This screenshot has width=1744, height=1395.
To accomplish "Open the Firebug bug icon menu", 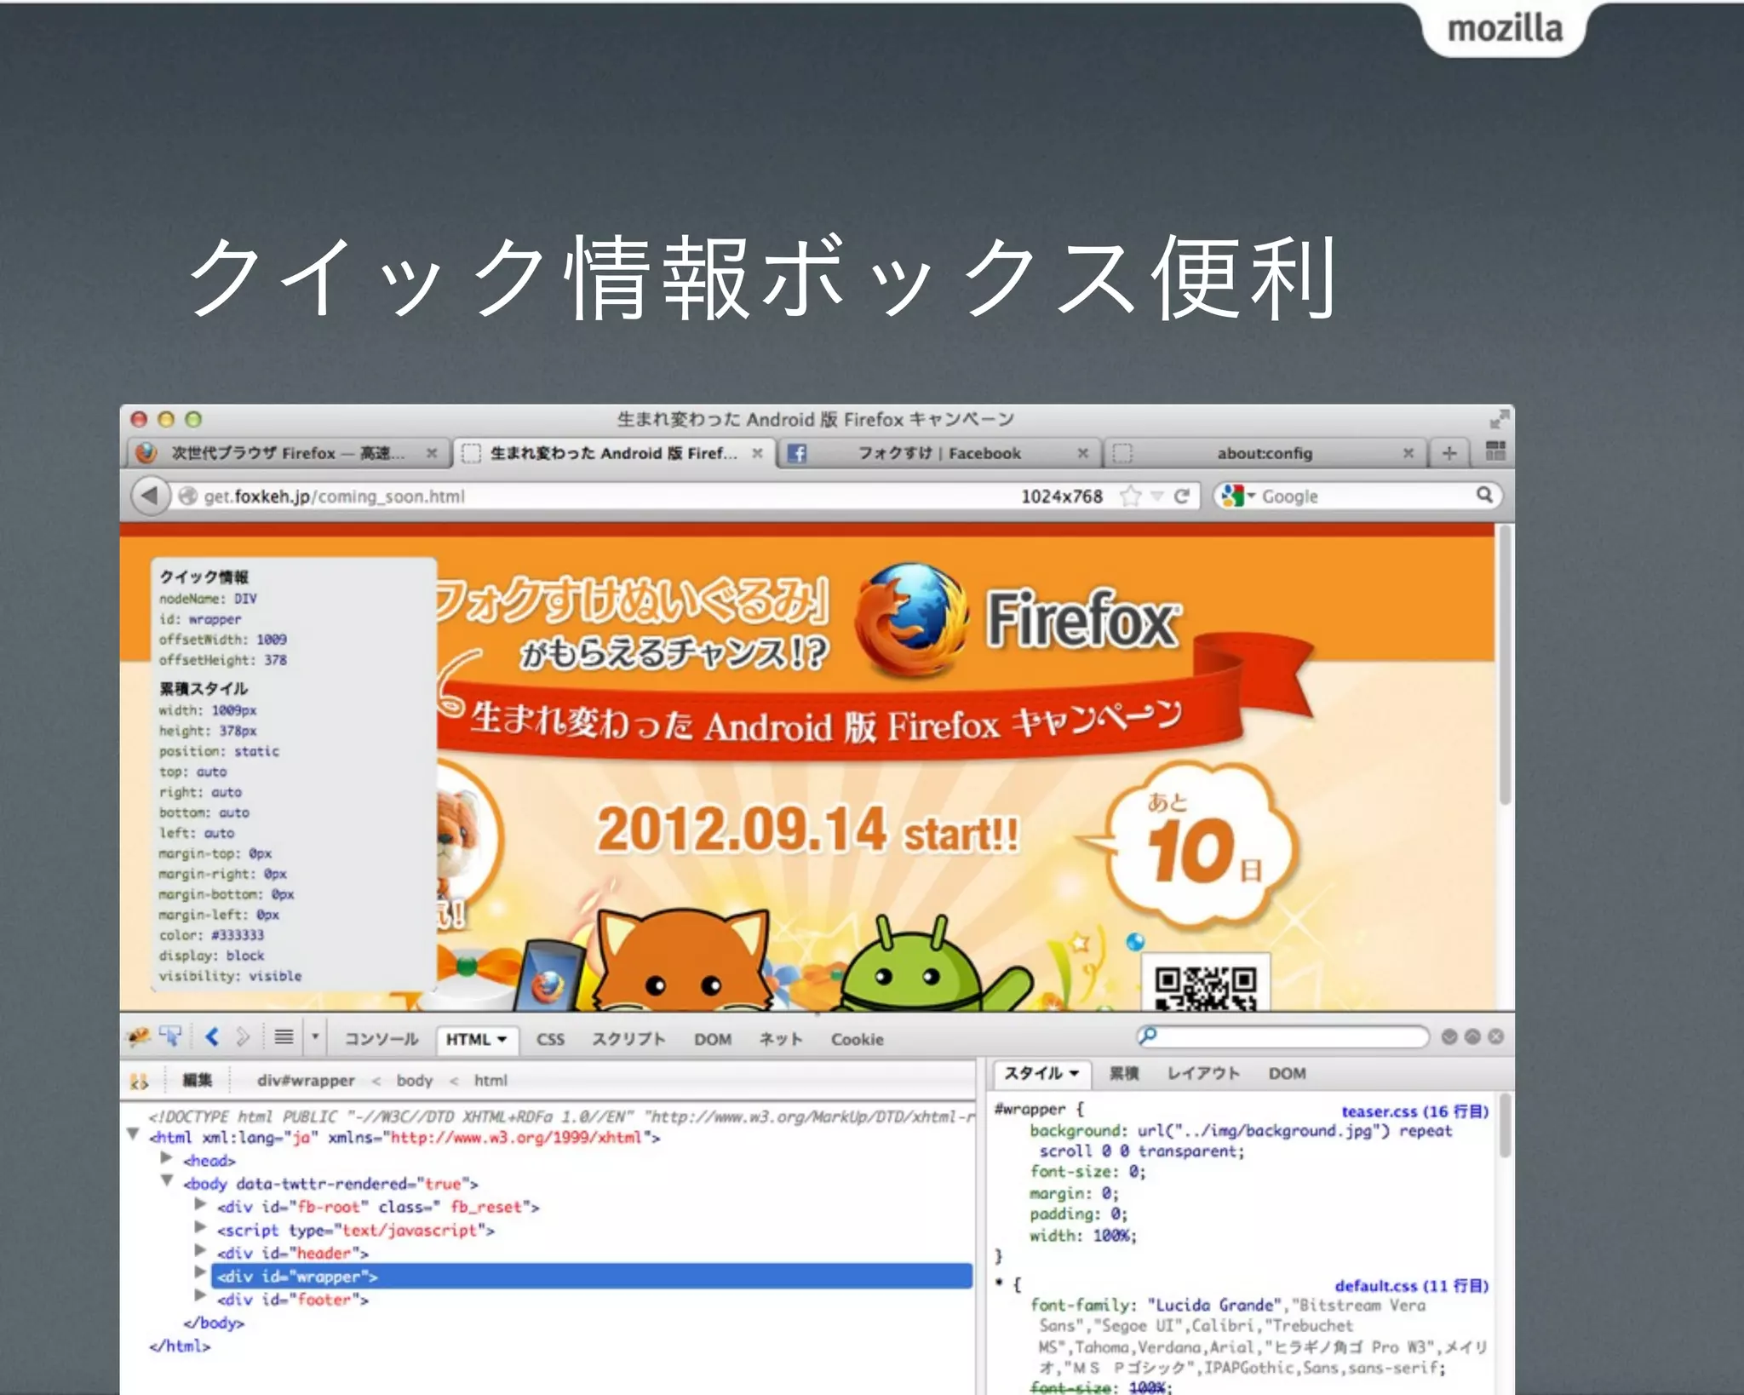I will (x=138, y=1036).
